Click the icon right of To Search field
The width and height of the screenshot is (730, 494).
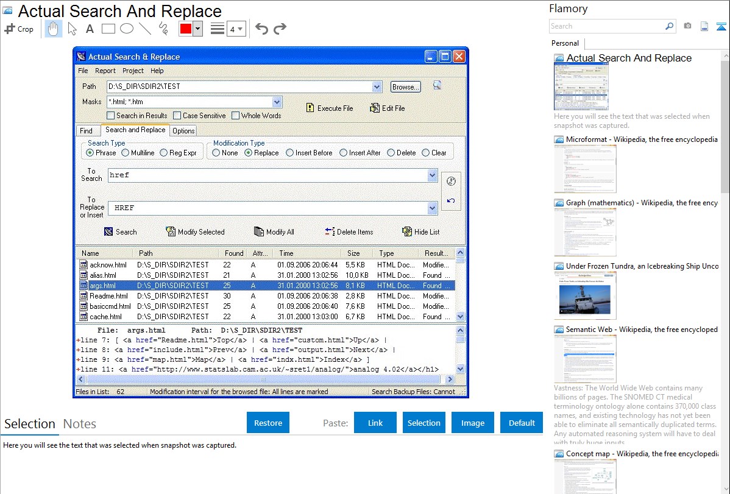coord(451,181)
